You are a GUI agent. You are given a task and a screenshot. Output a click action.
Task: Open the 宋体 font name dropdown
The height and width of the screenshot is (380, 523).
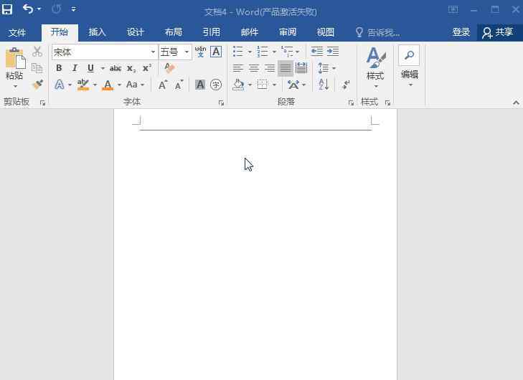click(x=153, y=52)
